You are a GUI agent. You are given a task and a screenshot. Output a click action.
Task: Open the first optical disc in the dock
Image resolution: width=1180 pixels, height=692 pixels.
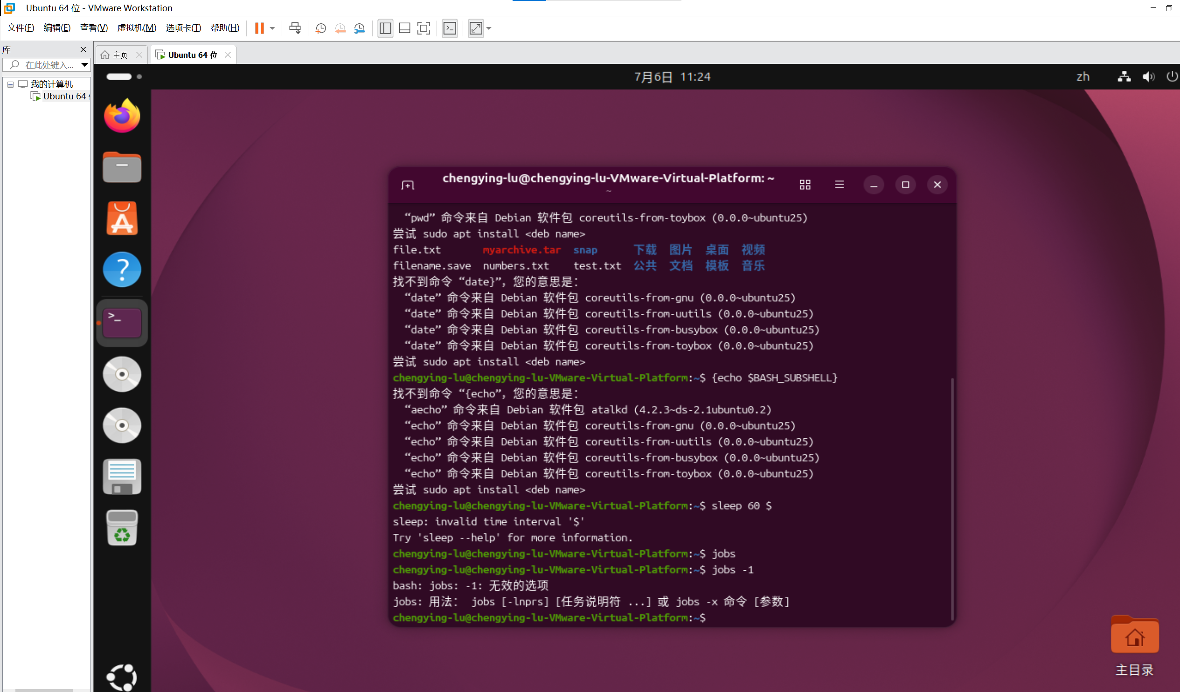[122, 374]
